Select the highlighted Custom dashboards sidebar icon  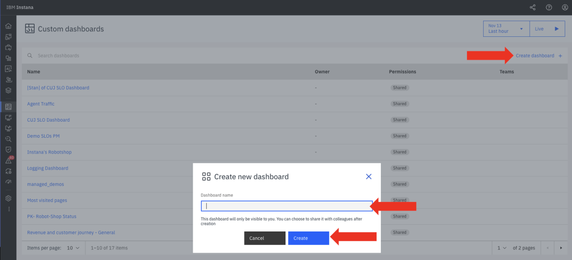click(x=8, y=107)
